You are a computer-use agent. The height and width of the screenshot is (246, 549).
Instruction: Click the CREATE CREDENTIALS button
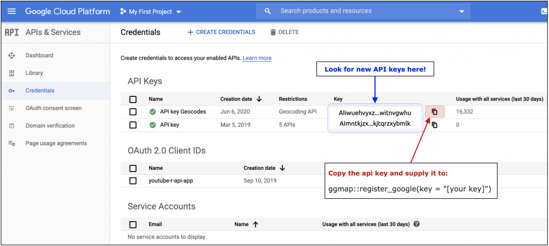221,32
